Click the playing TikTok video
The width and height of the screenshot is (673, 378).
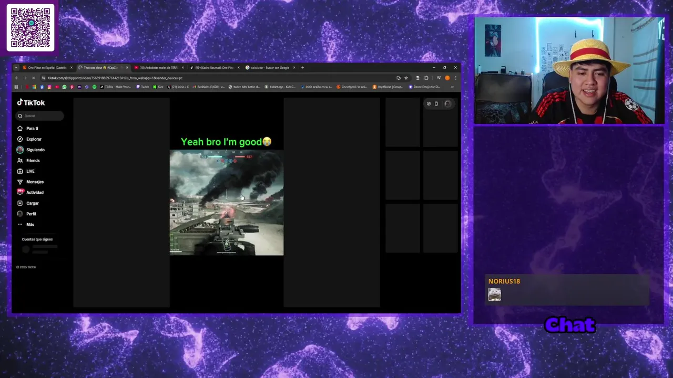[227, 203]
